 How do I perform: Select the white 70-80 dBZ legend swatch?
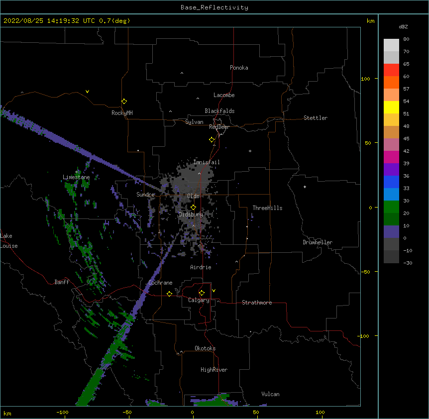(391, 45)
